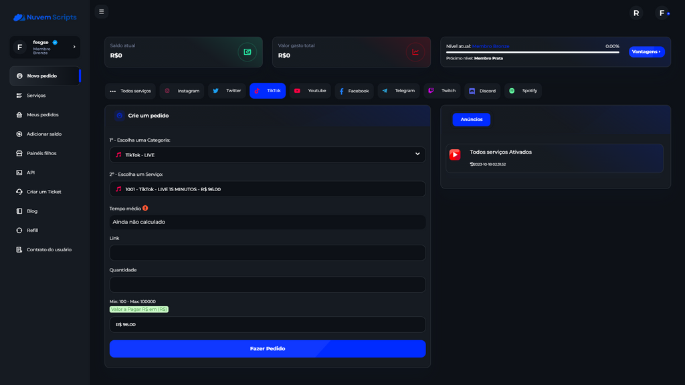685x385 pixels.
Task: Click the Vantagens button
Action: tap(646, 51)
